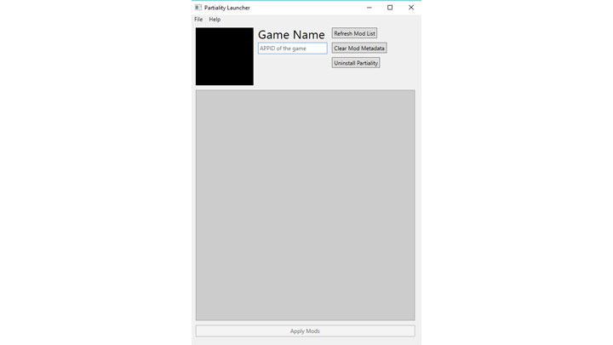Open the File menu
Image resolution: width=613 pixels, height=345 pixels.
pos(198,19)
